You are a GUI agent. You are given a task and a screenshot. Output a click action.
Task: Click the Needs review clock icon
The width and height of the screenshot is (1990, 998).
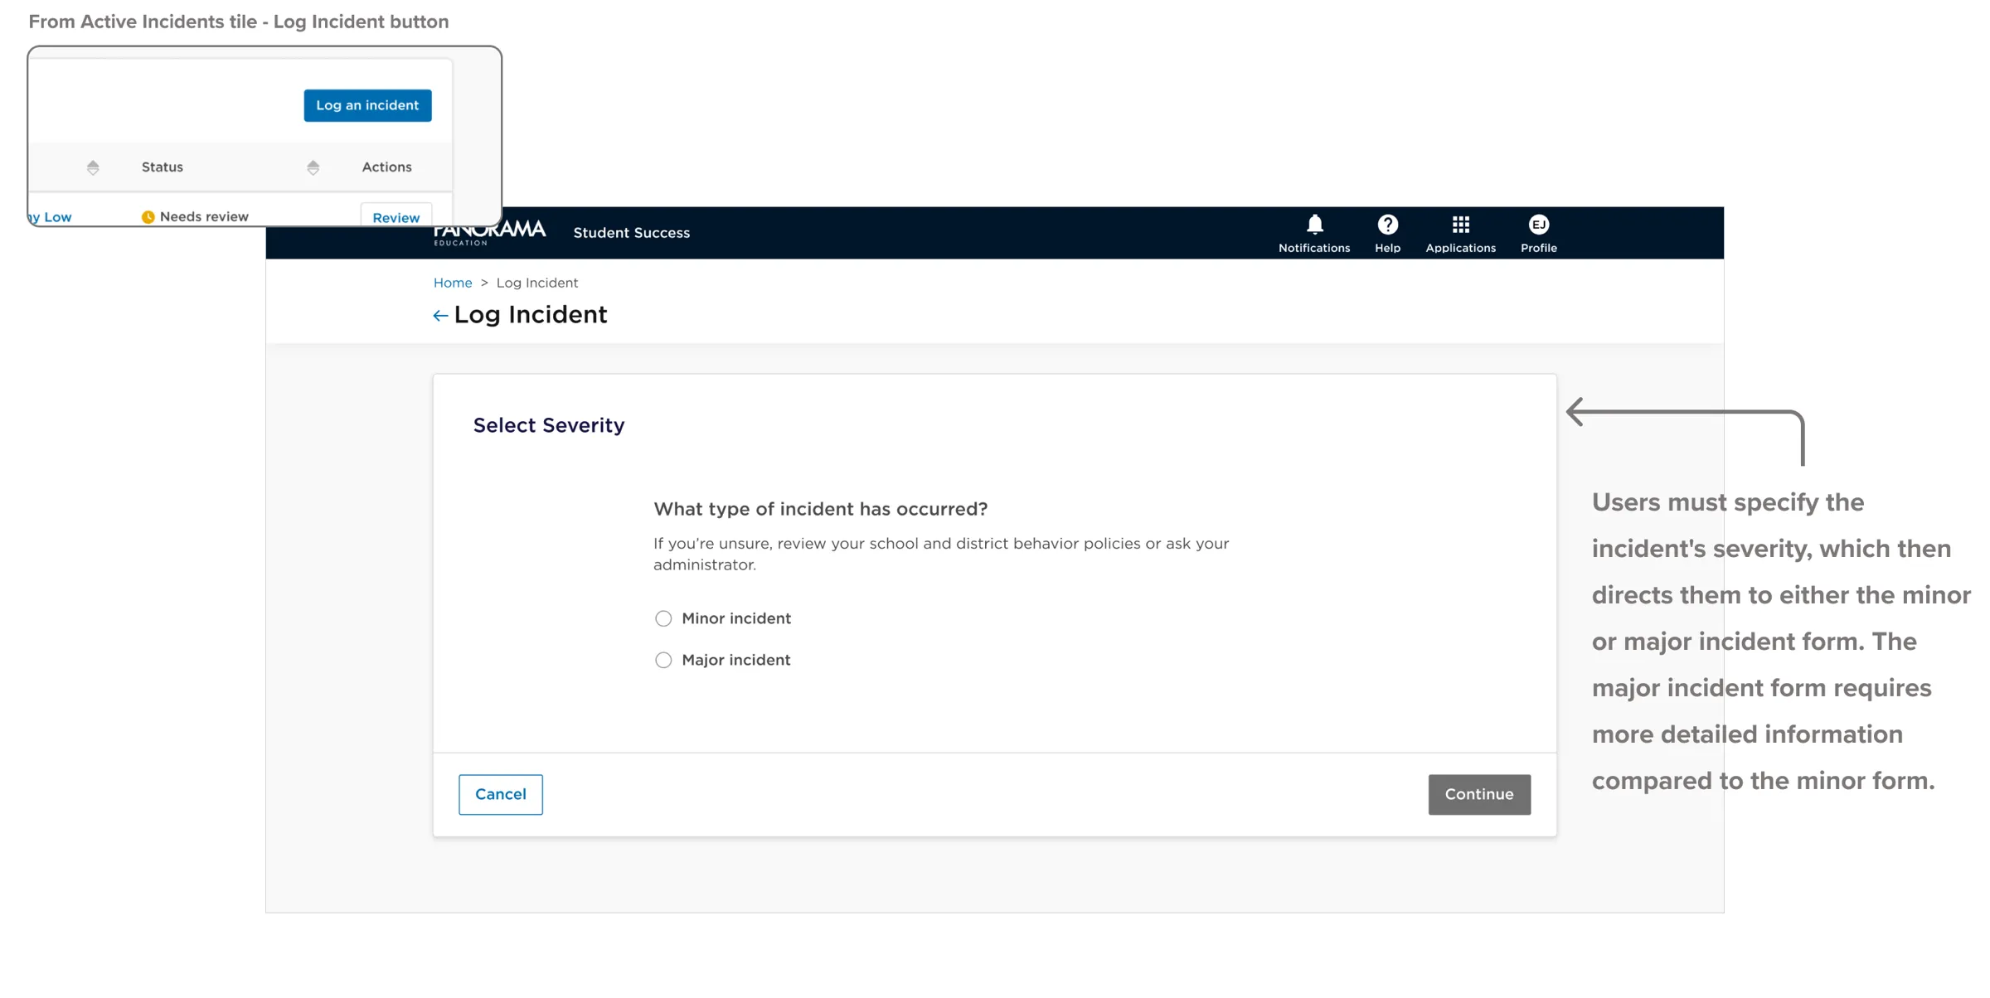[148, 217]
